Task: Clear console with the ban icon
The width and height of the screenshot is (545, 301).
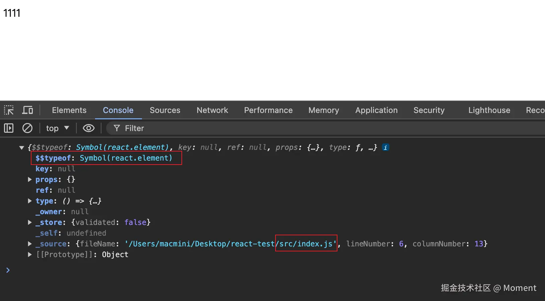Action: pos(27,128)
